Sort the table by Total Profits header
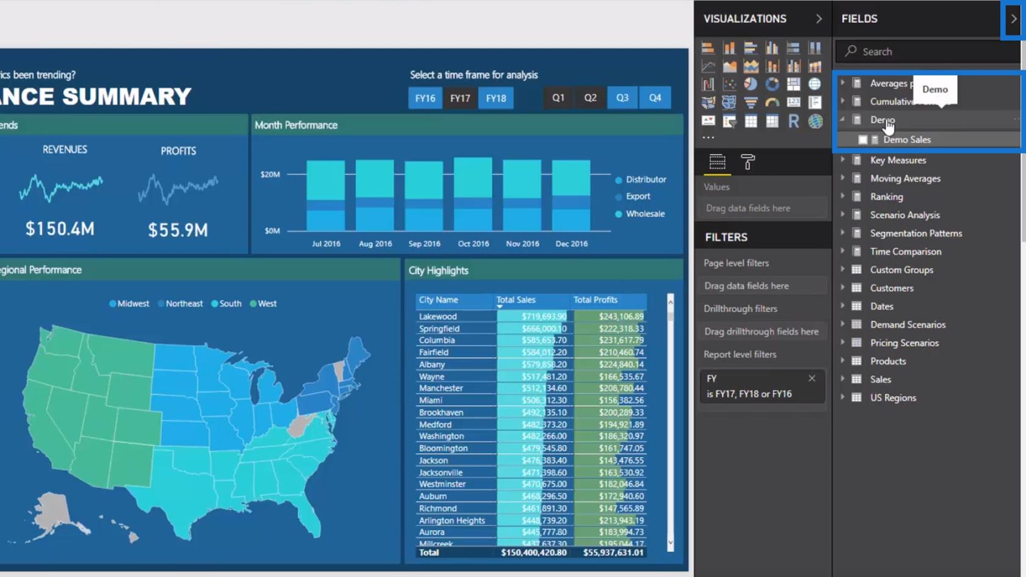The height and width of the screenshot is (577, 1026). coord(595,300)
